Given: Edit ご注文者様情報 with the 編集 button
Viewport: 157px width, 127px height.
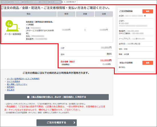Looking at the screenshot, I should click(148, 11).
